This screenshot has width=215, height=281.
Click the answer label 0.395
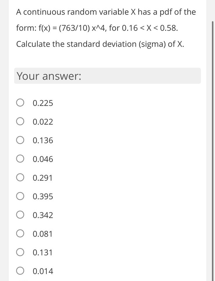[43, 196]
